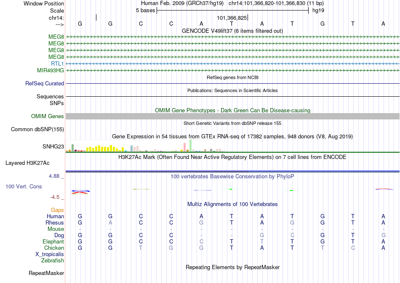The height and width of the screenshot is (283, 400).
Task: Select the Layered H3K27Ac track label
Action: pyautogui.click(x=27, y=163)
